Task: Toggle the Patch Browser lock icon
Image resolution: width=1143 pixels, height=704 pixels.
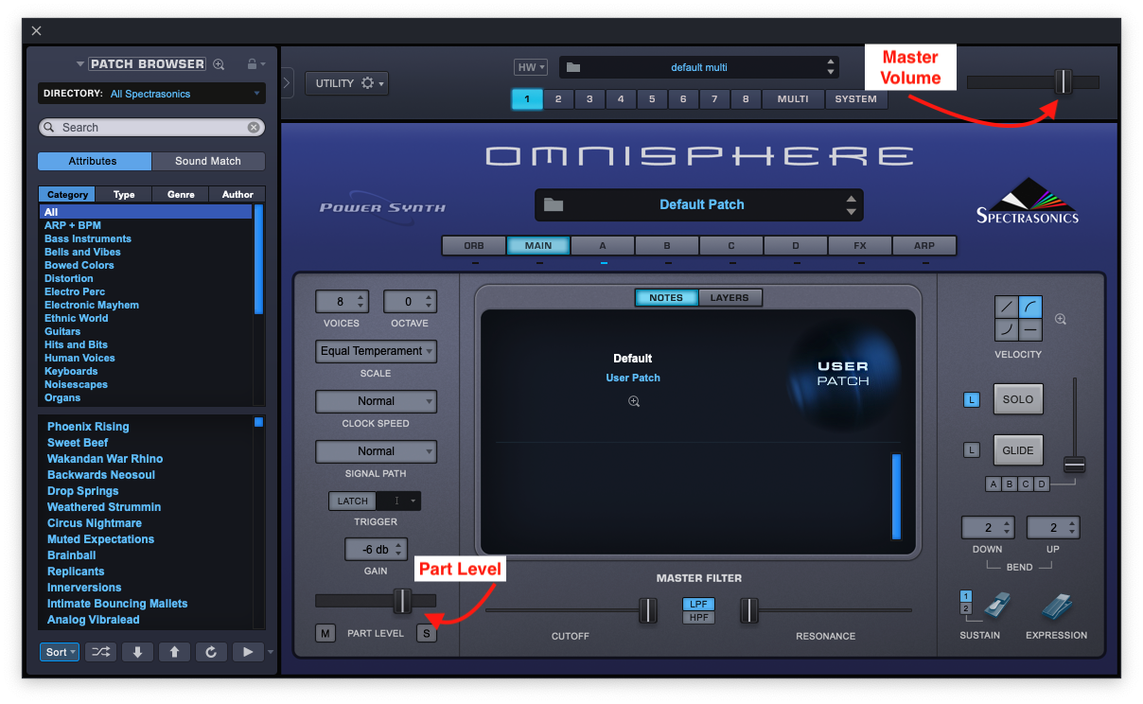Action: pyautogui.click(x=252, y=64)
